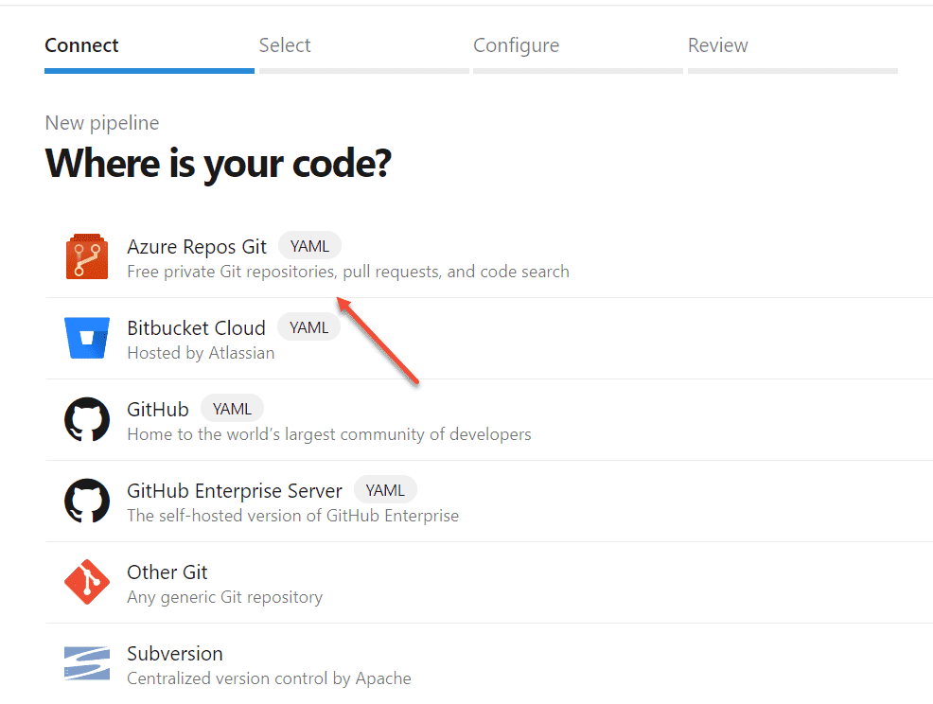
Task: Click the GitHub octocat icon
Action: tap(87, 419)
